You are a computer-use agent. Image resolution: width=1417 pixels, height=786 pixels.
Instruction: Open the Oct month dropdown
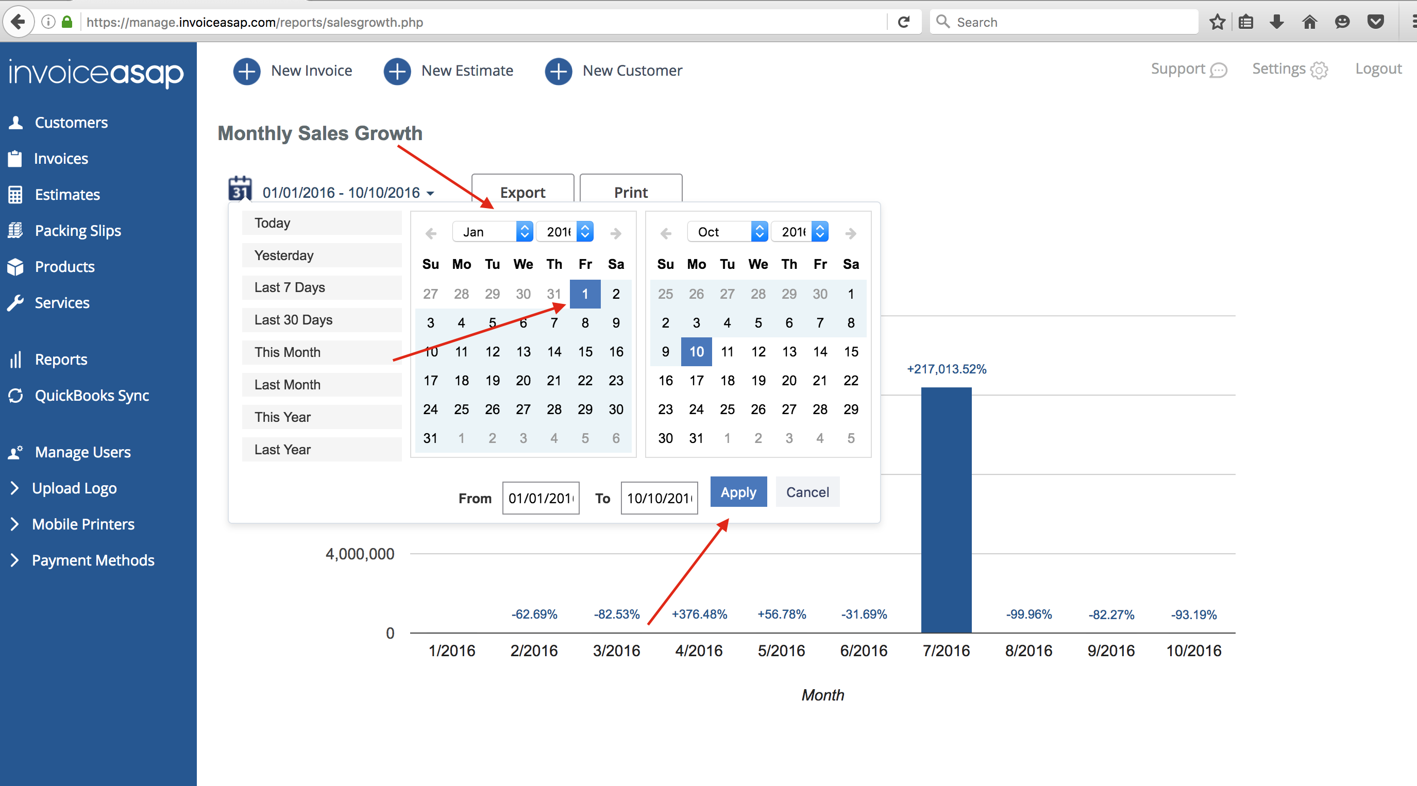[727, 232]
